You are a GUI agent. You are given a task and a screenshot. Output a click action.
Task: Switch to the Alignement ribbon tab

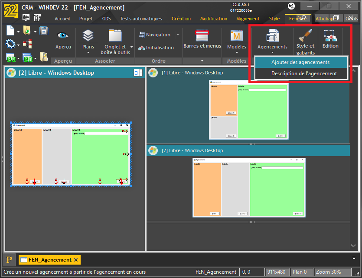(248, 19)
